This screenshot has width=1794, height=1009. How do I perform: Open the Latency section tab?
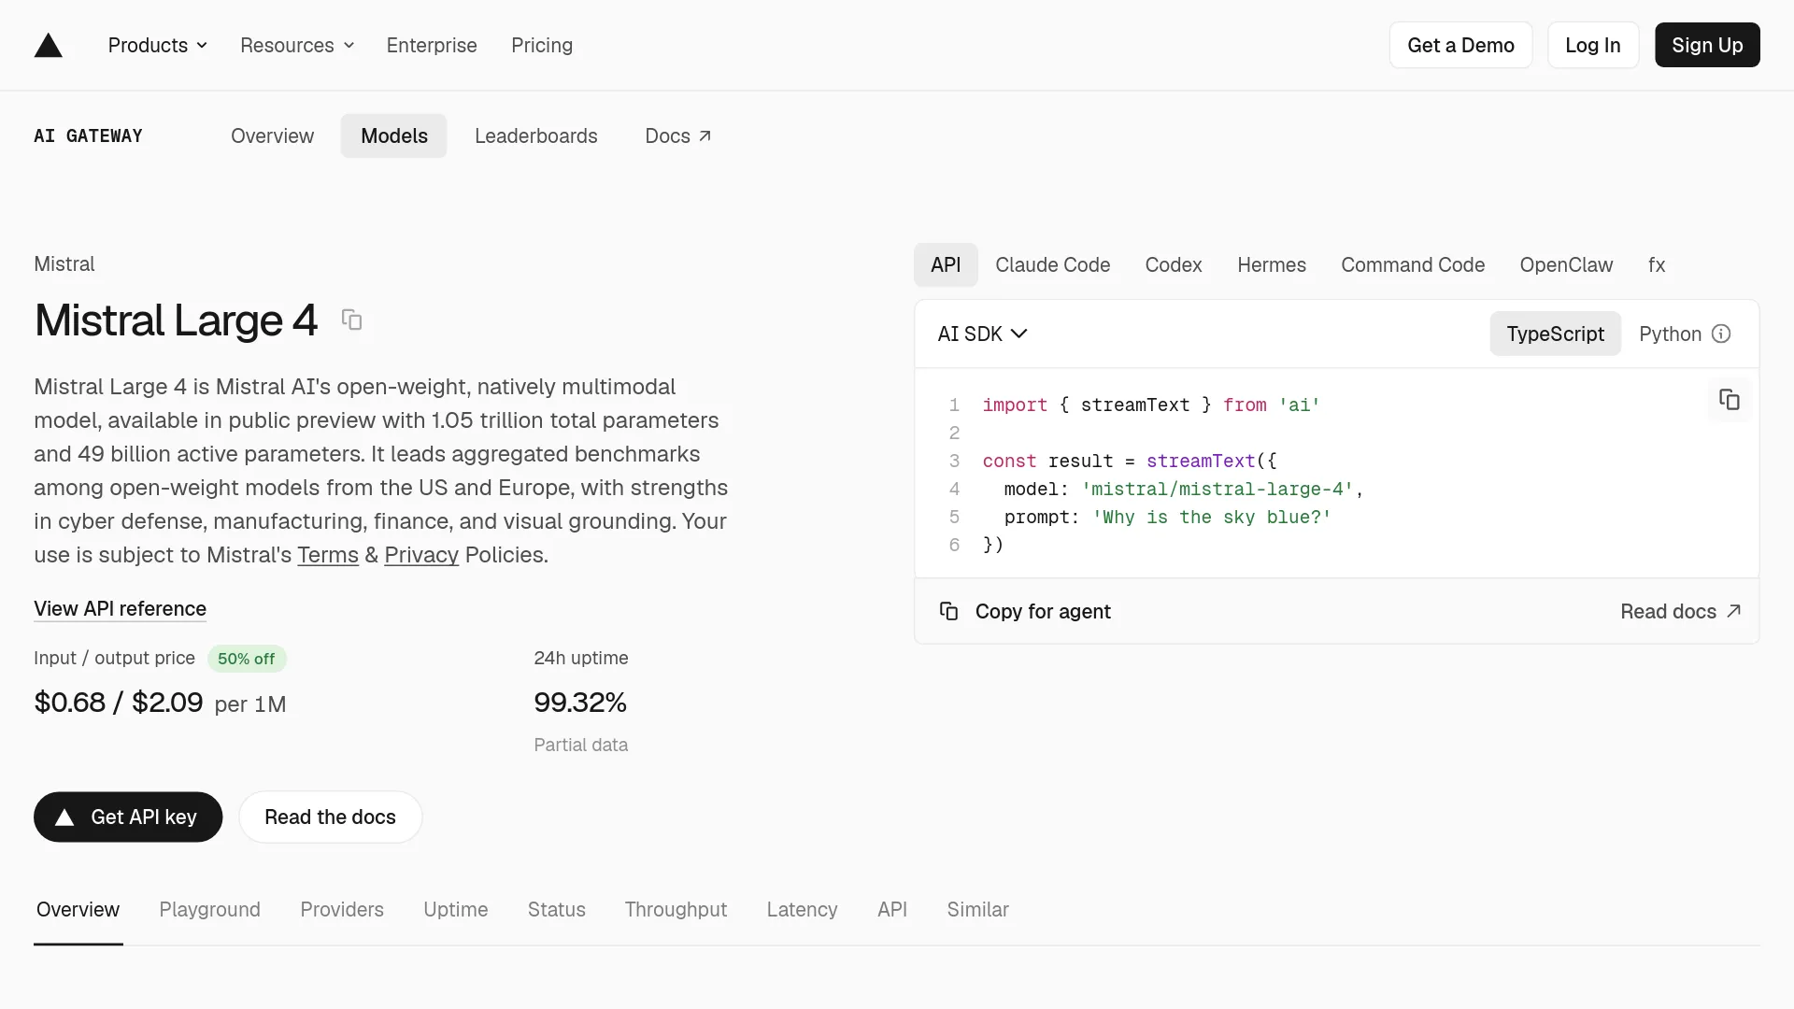[802, 909]
